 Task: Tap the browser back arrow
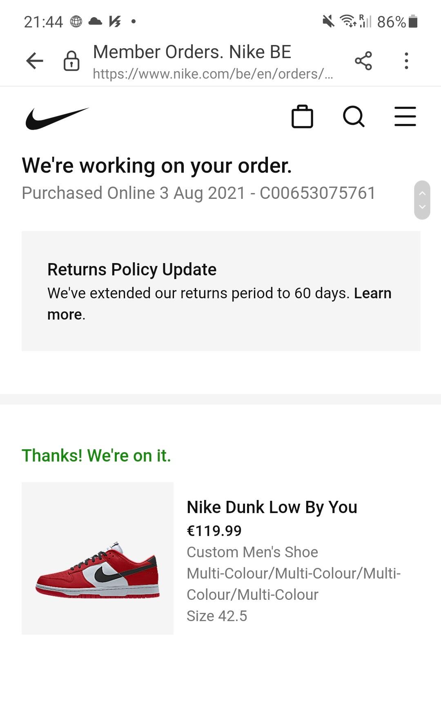pos(35,61)
